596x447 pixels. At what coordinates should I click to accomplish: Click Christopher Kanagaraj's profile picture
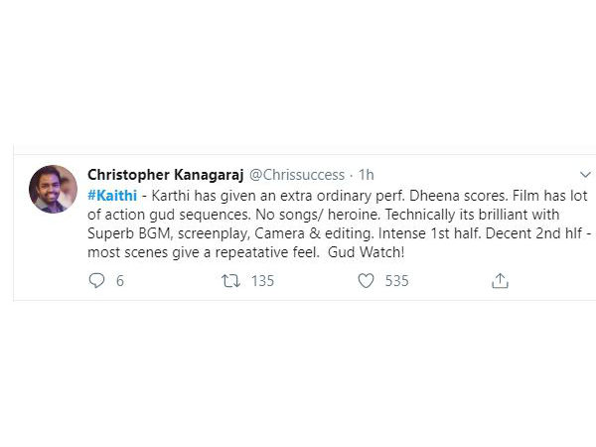point(54,189)
